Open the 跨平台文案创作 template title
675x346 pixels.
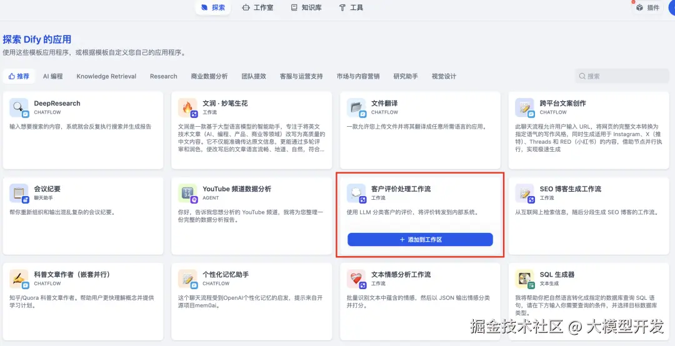tap(562, 103)
